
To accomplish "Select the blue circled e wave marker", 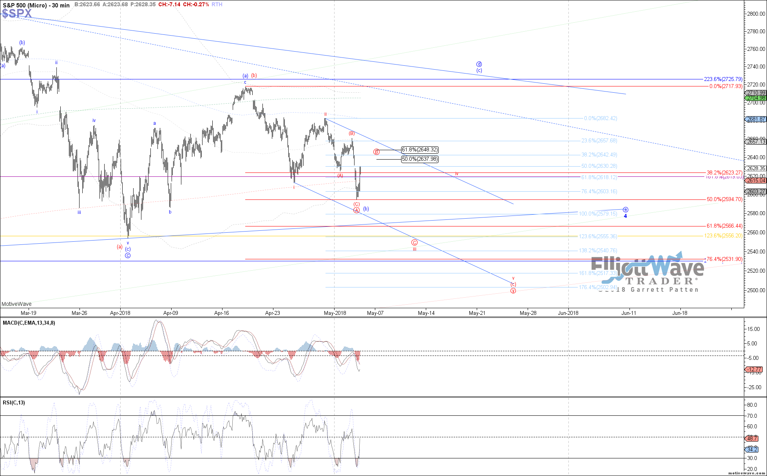I will [626, 210].
